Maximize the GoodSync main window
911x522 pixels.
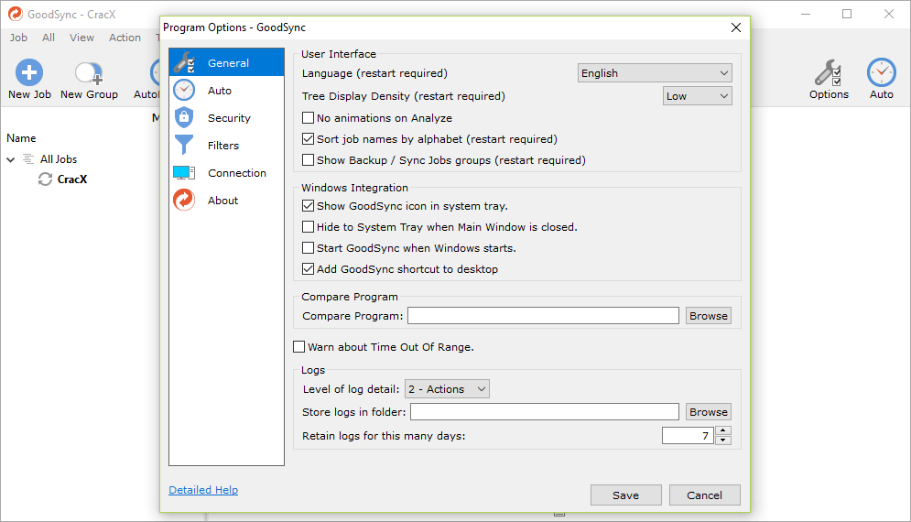tap(847, 14)
